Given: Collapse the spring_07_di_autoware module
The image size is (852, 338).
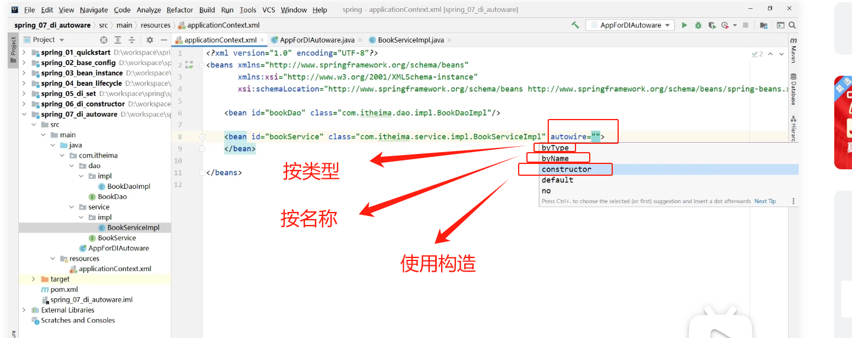Looking at the screenshot, I should click(x=24, y=114).
